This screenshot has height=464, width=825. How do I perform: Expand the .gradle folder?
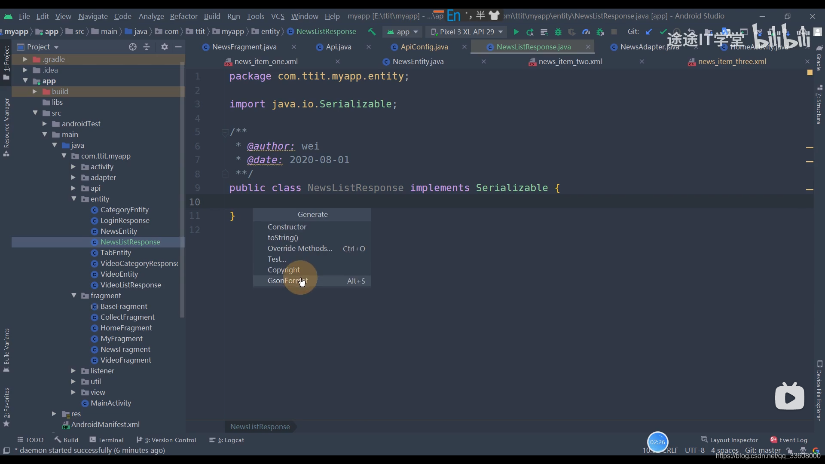[25, 59]
